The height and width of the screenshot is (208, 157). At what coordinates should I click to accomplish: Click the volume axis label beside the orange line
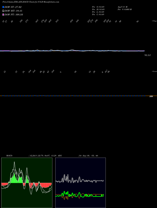(x=151, y=96)
